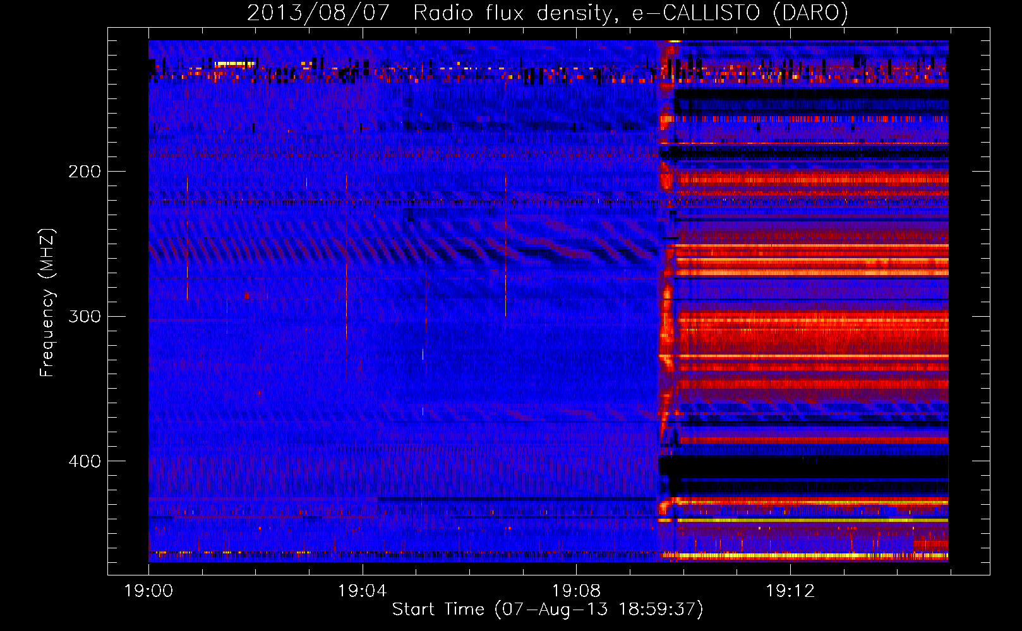Click the '19:08' time axis label
Viewport: 1022px width, 631px height.
coord(576,591)
